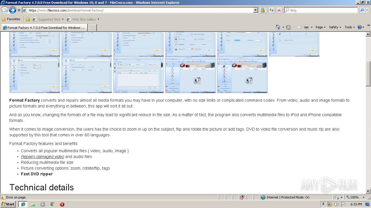Image resolution: width=371 pixels, height=208 pixels.
Task: Refresh the page with the green arrows icon
Action: click(x=271, y=10)
